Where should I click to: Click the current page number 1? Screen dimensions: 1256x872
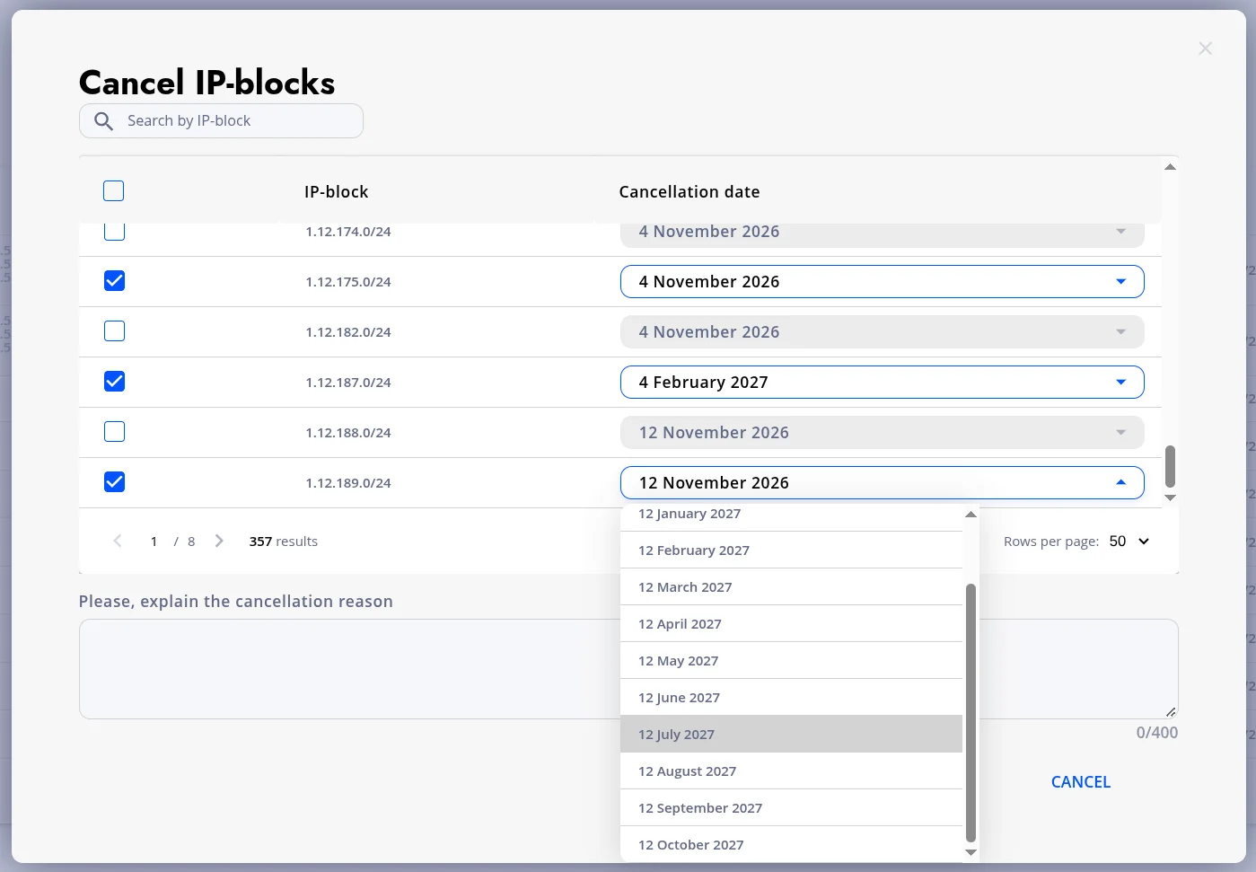tap(154, 542)
